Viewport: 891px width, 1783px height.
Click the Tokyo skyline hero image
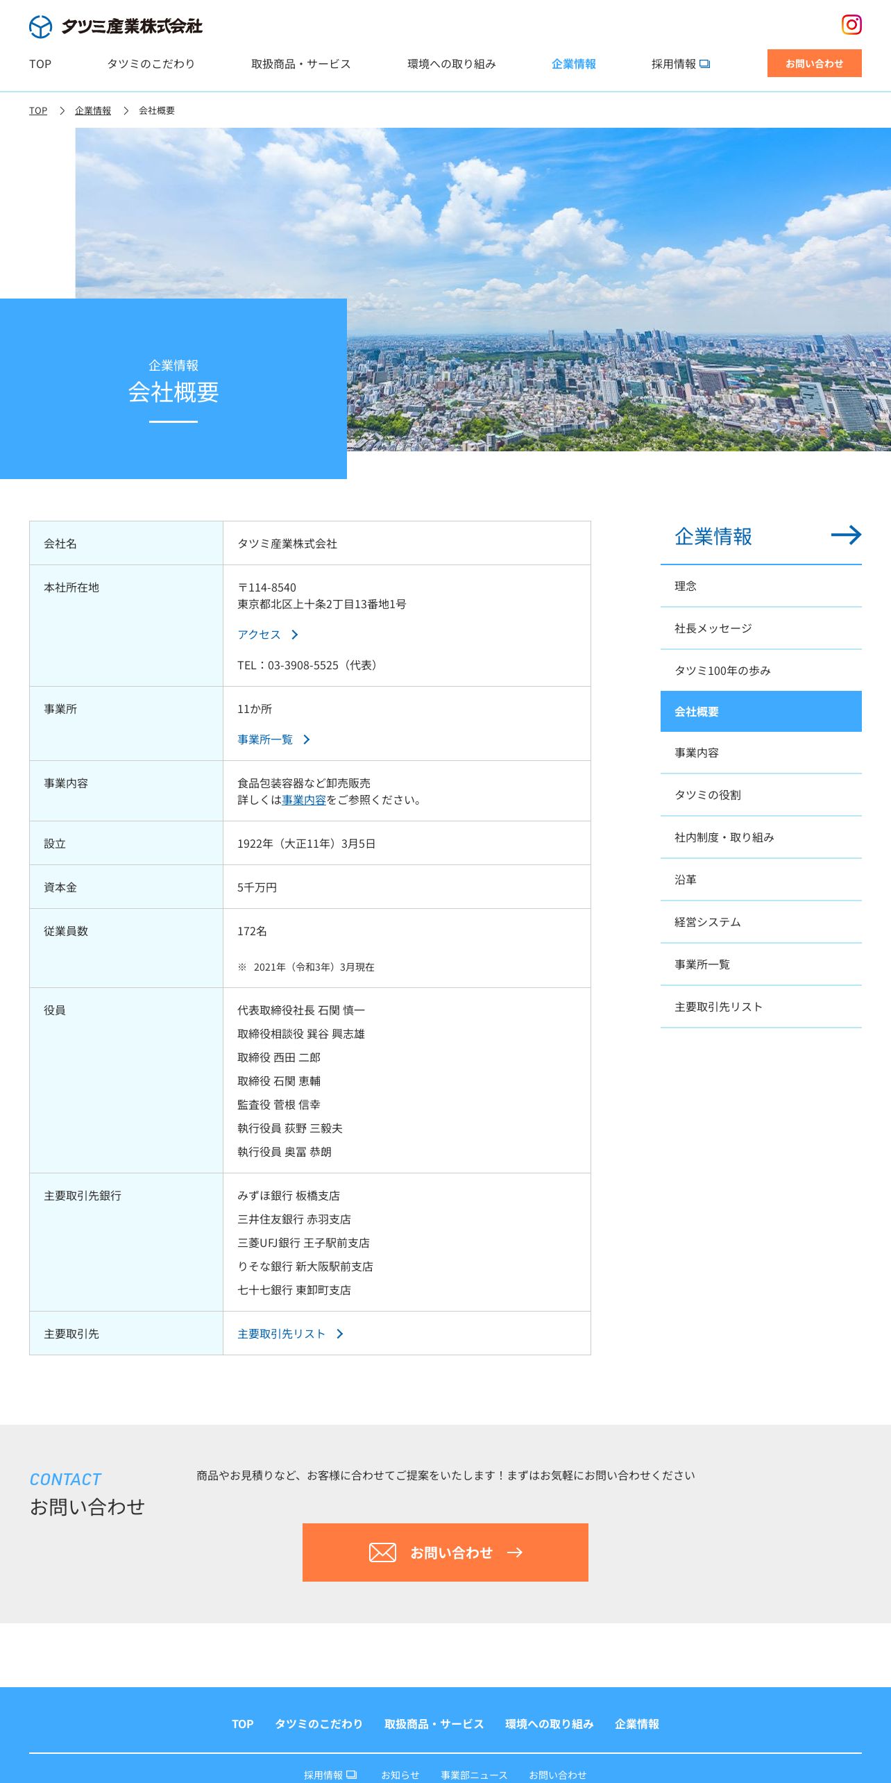[x=483, y=290]
